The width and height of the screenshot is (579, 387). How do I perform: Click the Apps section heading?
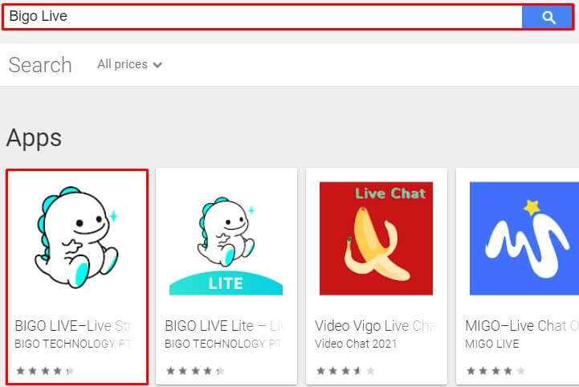pos(34,137)
